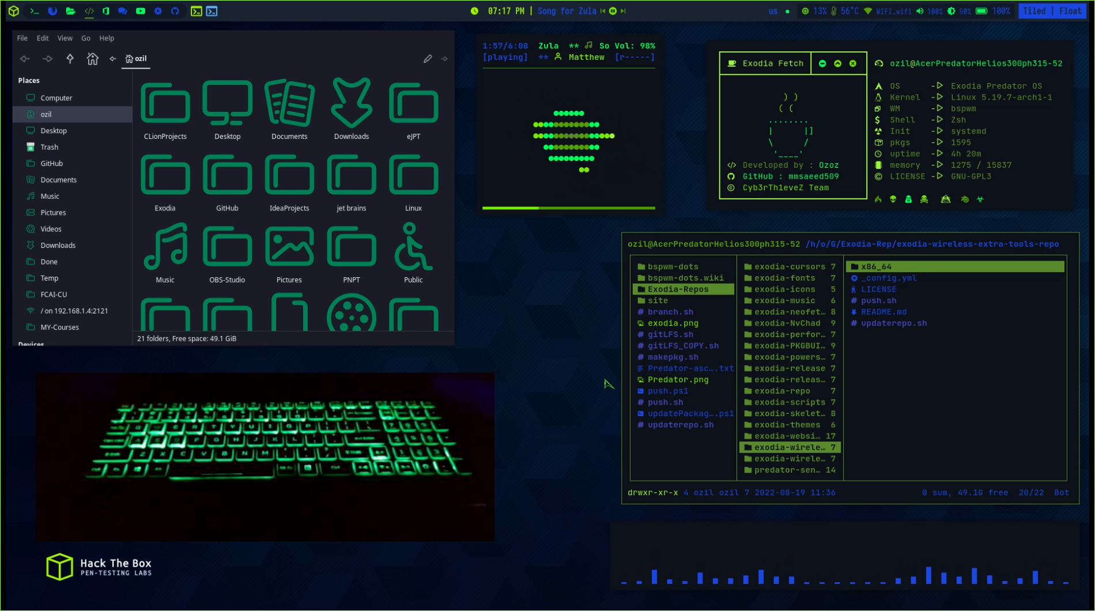This screenshot has height=611, width=1095.
Task: Open the file manager launcher in top bar
Action: tap(70, 11)
